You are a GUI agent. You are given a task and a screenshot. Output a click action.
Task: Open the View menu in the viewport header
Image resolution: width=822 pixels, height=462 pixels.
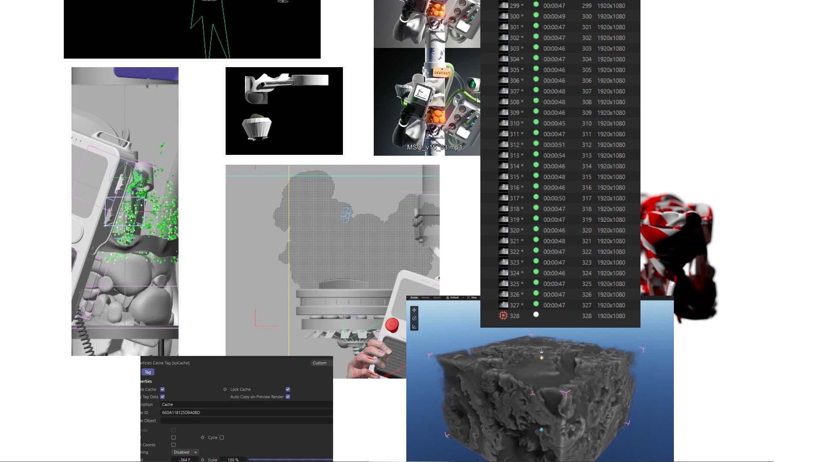pyautogui.click(x=474, y=297)
